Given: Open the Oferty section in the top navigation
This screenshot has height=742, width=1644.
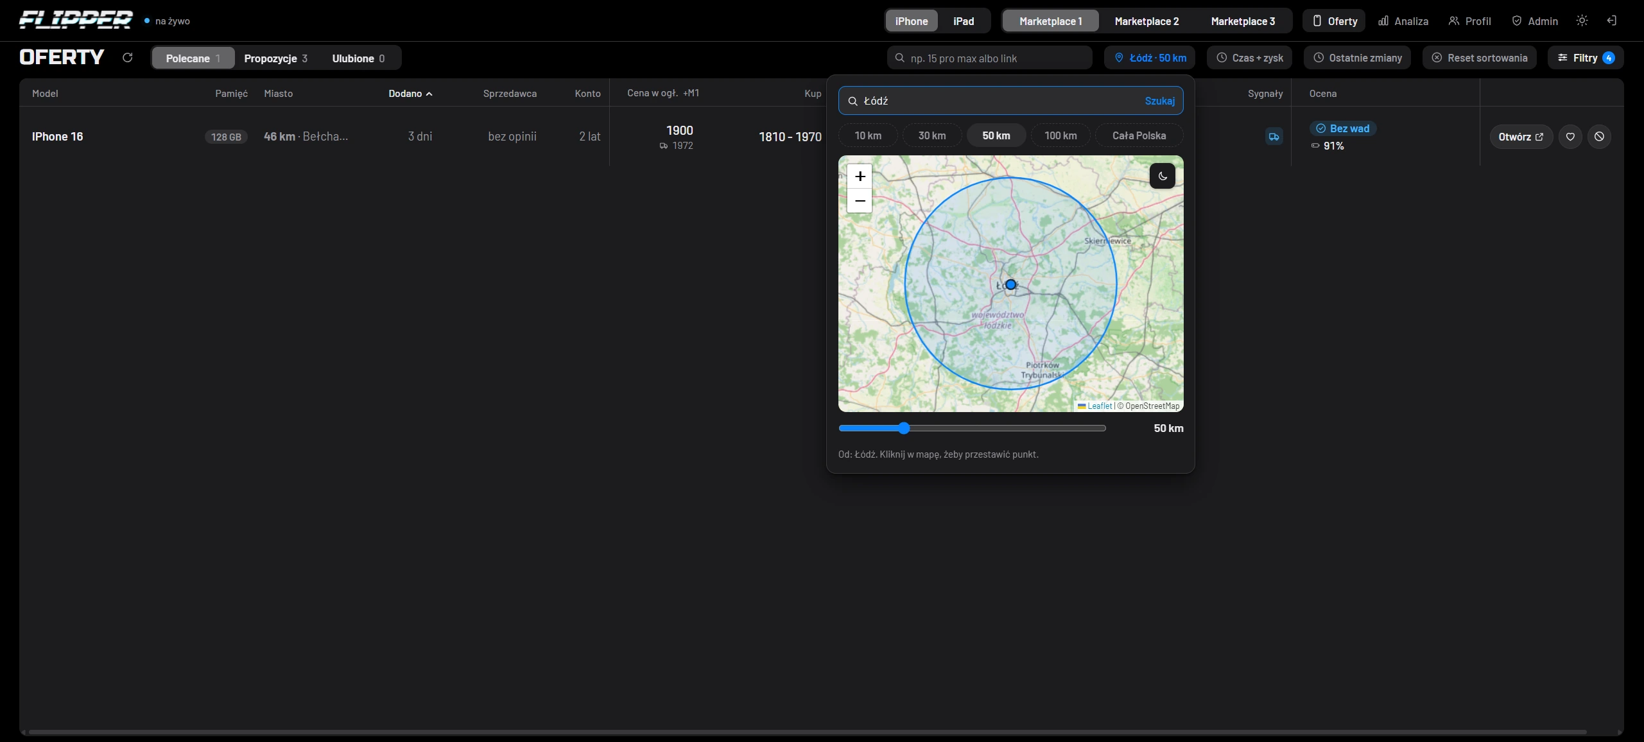Looking at the screenshot, I should click(x=1334, y=21).
